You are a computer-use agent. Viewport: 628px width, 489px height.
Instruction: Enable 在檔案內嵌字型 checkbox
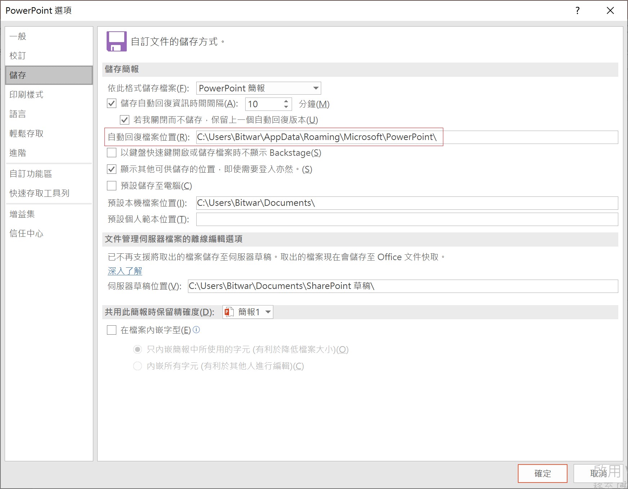click(112, 330)
